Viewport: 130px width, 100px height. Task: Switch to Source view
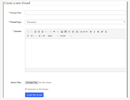(84, 32)
